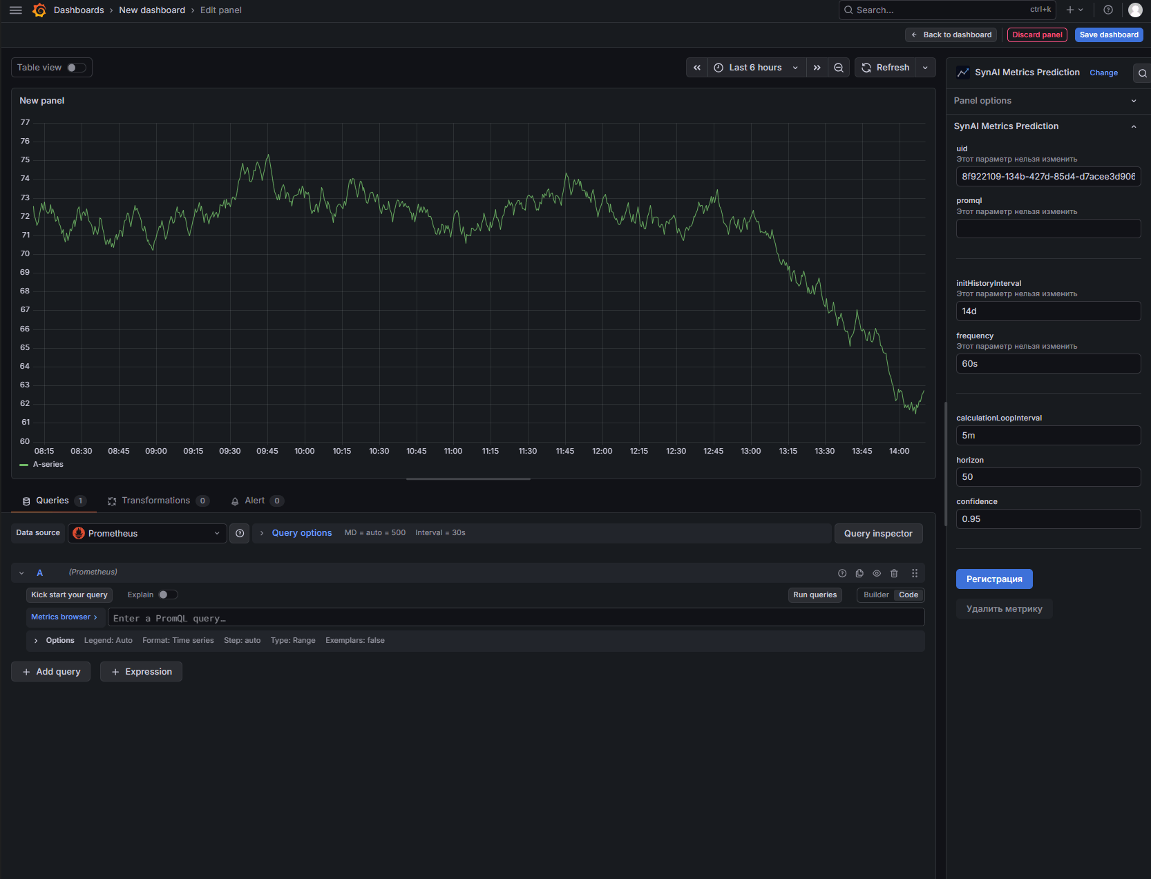Hide query A with eye icon
The height and width of the screenshot is (879, 1151).
point(877,573)
